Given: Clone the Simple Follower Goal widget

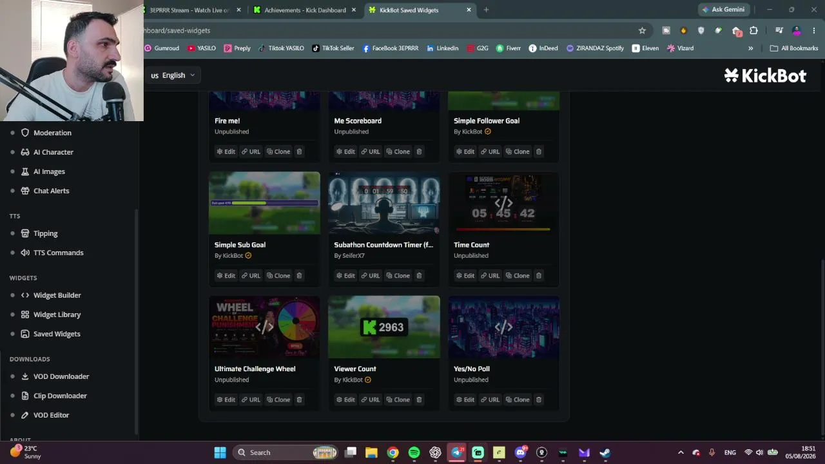Looking at the screenshot, I should 517,151.
